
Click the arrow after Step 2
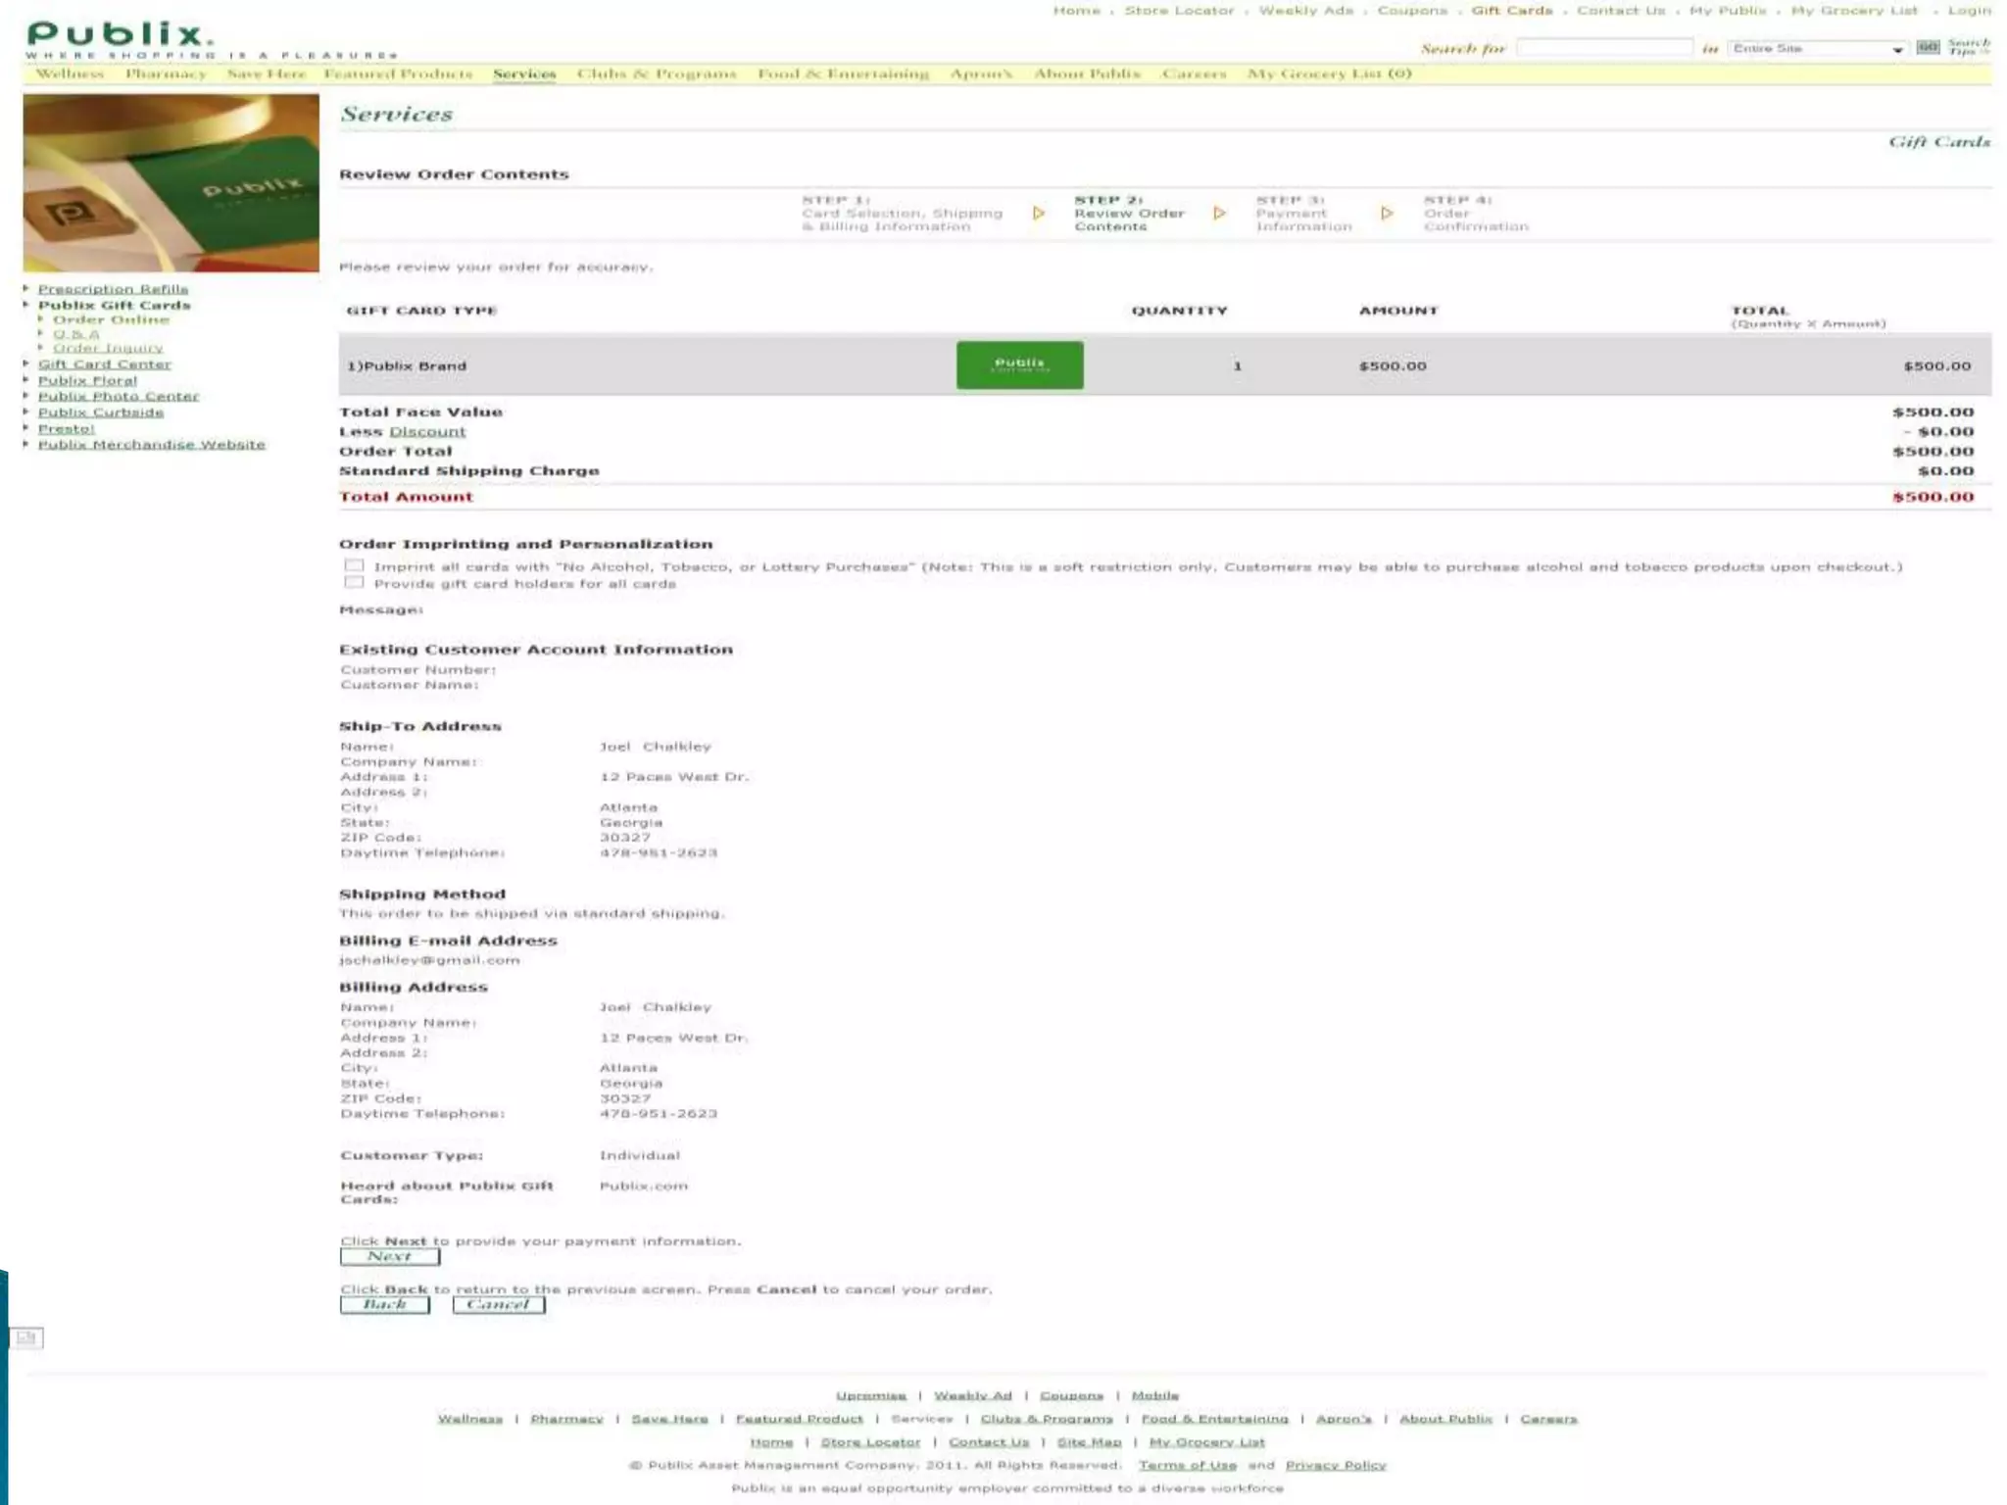coord(1219,214)
